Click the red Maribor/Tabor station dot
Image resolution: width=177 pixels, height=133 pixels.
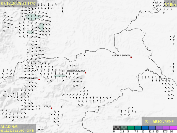click(86, 73)
